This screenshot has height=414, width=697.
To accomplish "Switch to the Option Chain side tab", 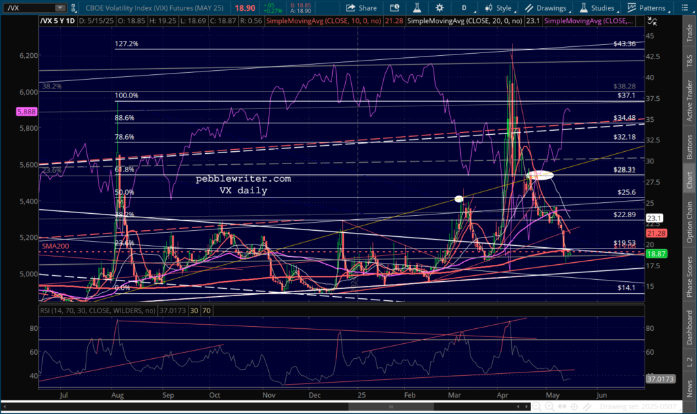I will 689,221.
